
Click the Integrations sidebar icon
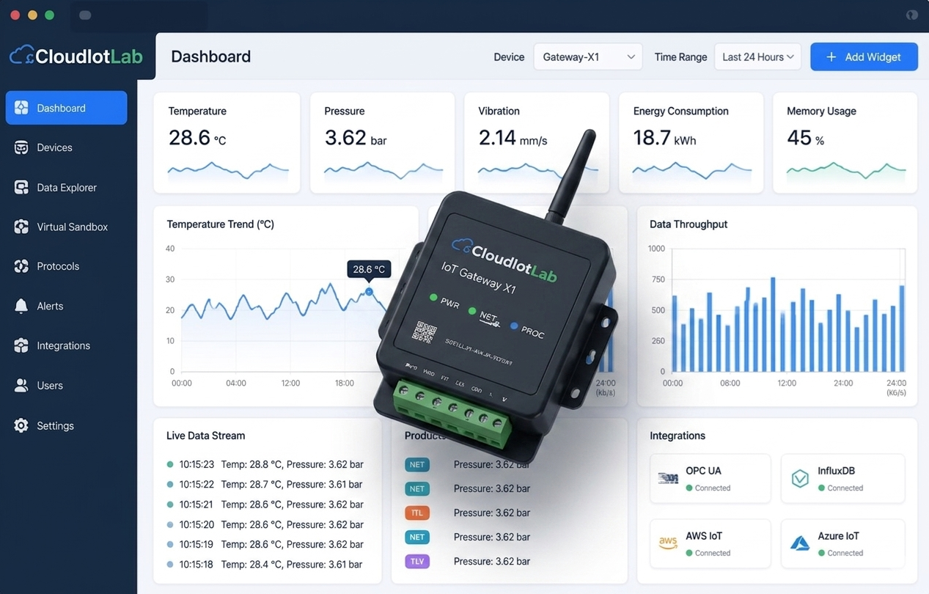coord(21,345)
